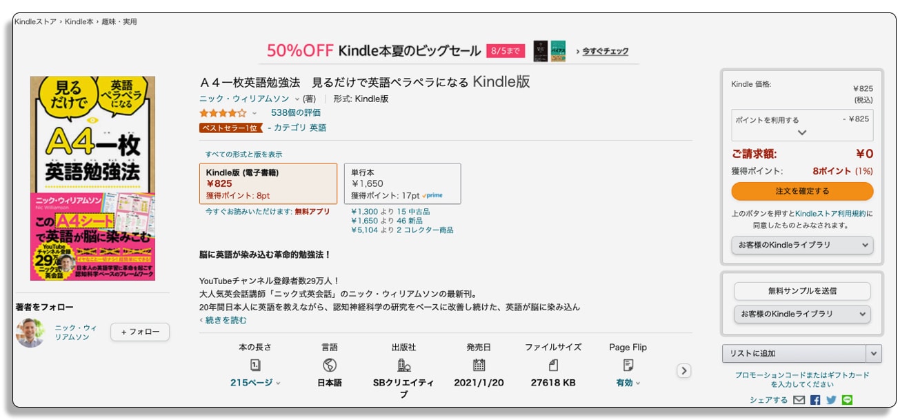The width and height of the screenshot is (909, 420).
Task: Click the ベストセラー1位 badge
Action: [x=231, y=128]
